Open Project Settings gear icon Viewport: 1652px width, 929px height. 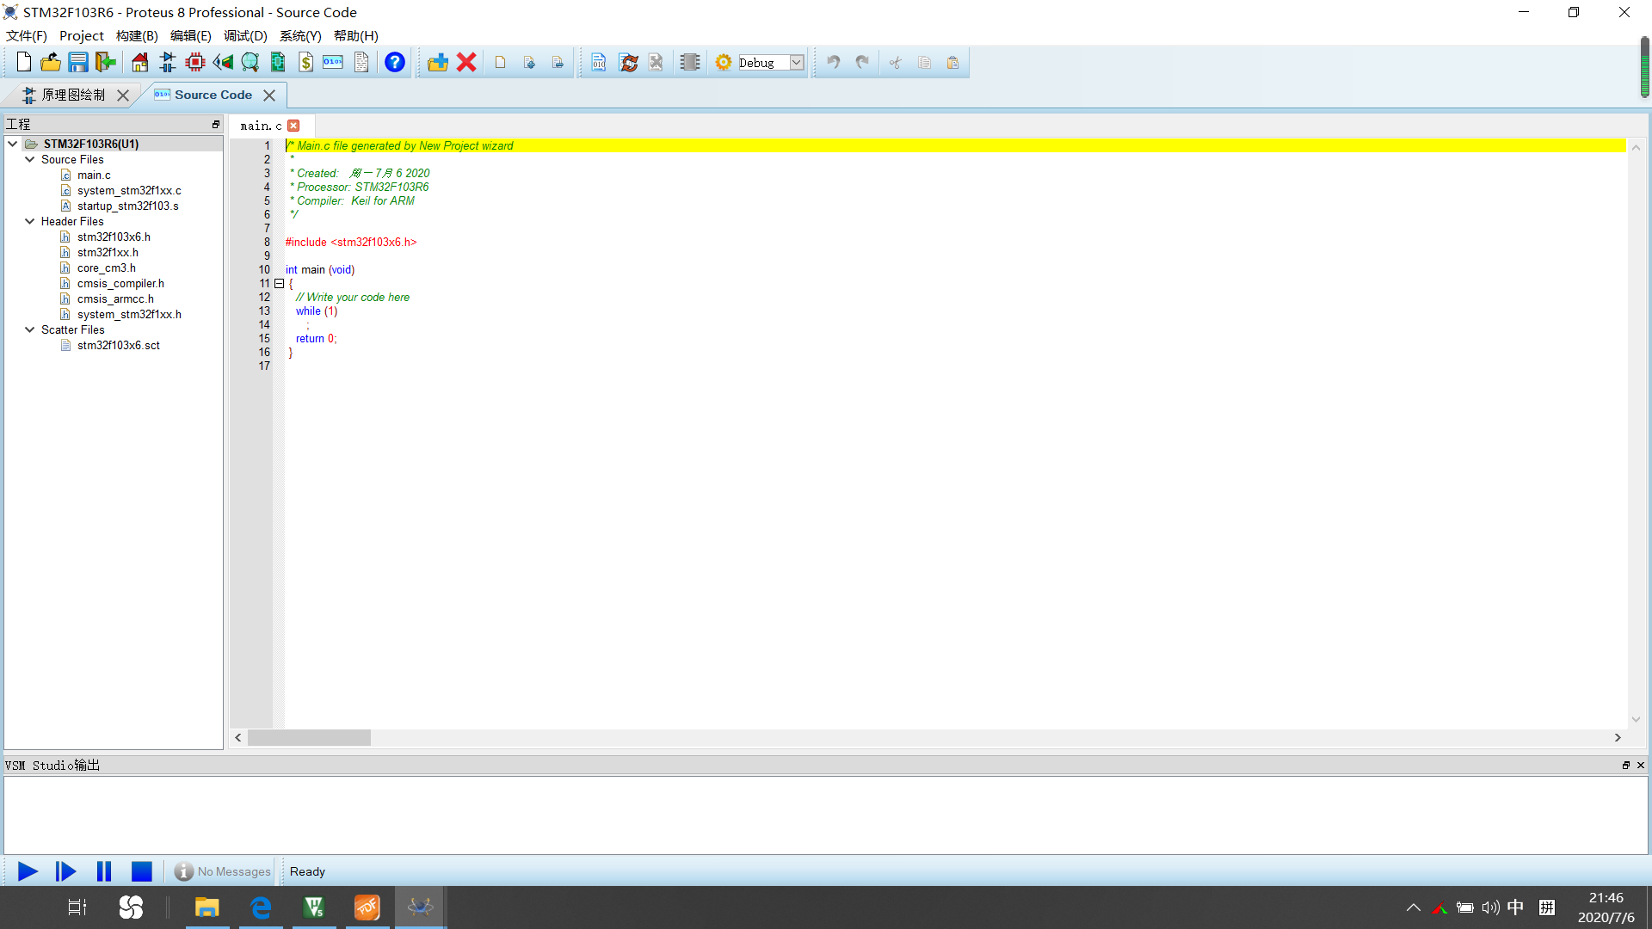(x=724, y=62)
